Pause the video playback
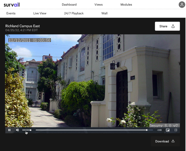The image size is (186, 151). click(x=9, y=130)
